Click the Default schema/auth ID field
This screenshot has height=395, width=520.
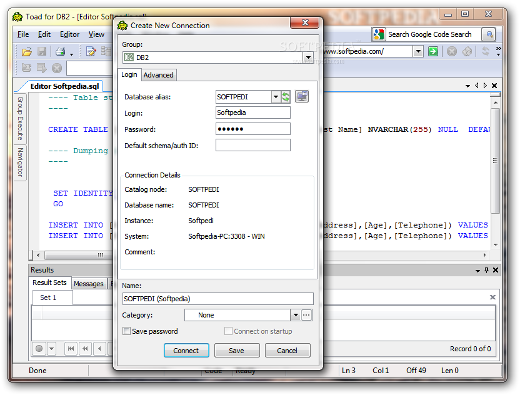(253, 145)
